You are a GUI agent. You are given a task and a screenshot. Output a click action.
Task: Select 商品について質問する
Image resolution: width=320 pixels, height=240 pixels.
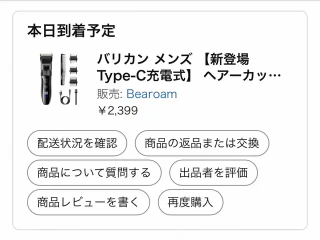94,173
